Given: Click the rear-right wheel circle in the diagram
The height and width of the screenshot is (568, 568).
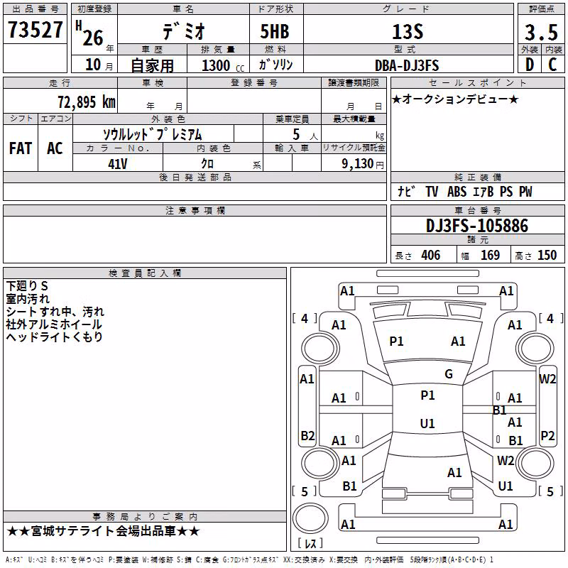Looking at the screenshot, I should click(535, 463).
